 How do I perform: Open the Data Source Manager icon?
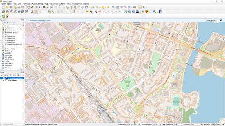click(x=3, y=12)
